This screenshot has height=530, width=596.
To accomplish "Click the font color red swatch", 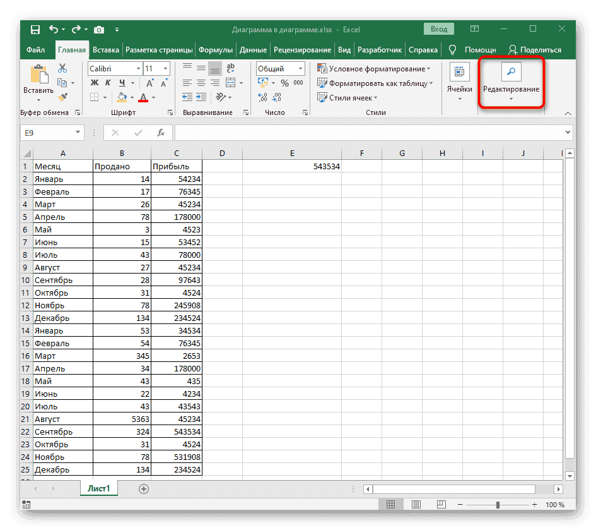I will pyautogui.click(x=143, y=97).
